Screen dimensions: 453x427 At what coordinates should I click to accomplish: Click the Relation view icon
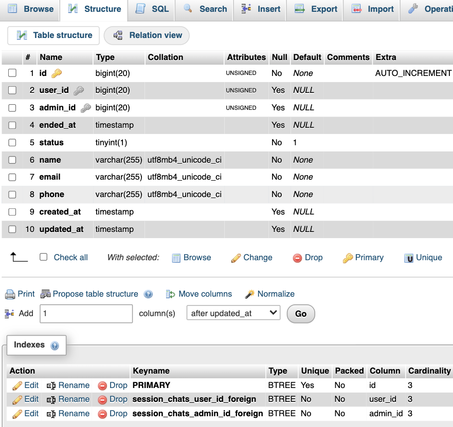[x=118, y=35]
